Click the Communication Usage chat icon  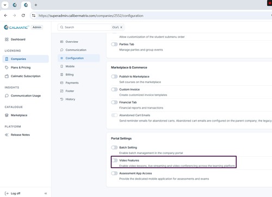[x=7, y=96]
